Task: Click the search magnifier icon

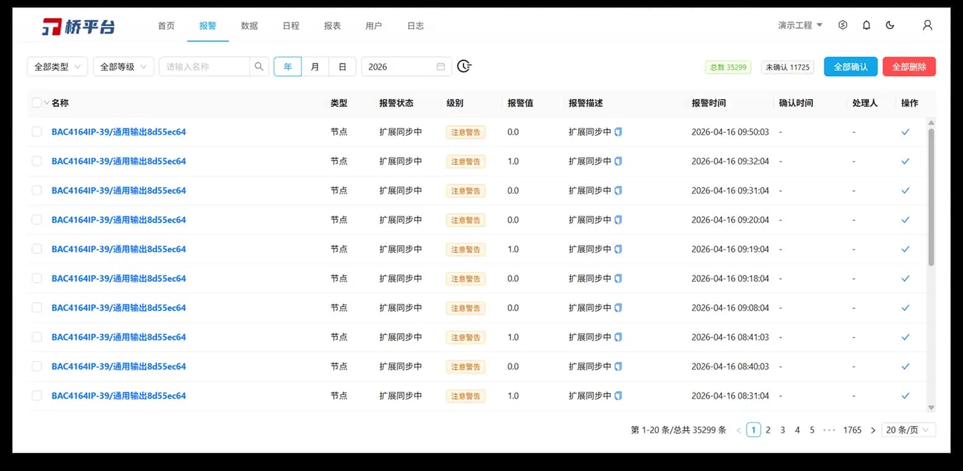Action: click(259, 67)
